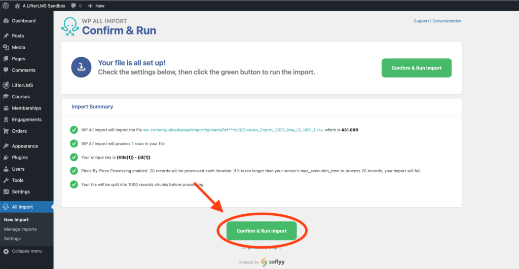Click the green check beside Piece By Piece Processing
The width and height of the screenshot is (519, 269).
[74, 171]
